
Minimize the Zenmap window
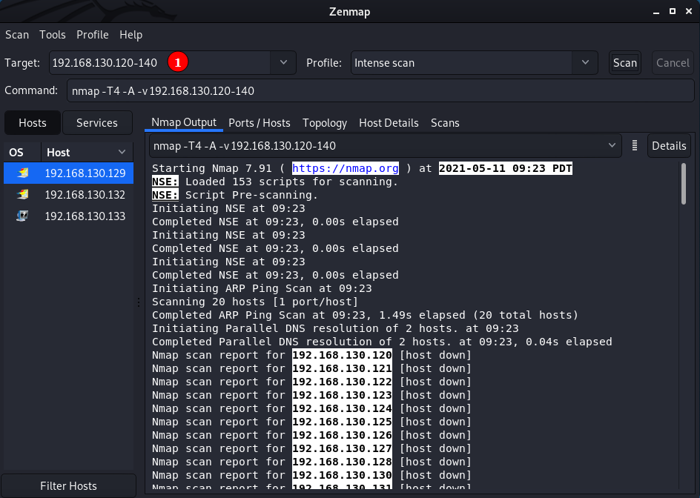click(656, 12)
